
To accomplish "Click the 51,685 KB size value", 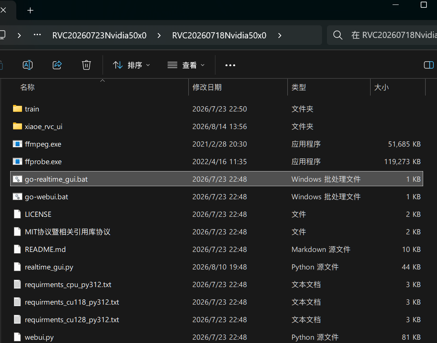I will pyautogui.click(x=404, y=144).
